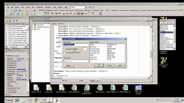Click the Pause toolbar button

[28, 14]
